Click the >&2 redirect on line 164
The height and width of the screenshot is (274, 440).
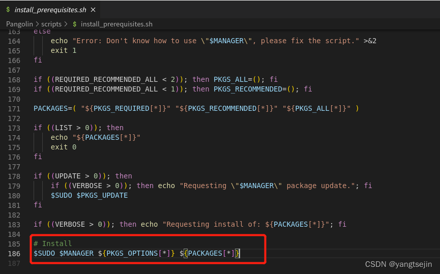370,41
